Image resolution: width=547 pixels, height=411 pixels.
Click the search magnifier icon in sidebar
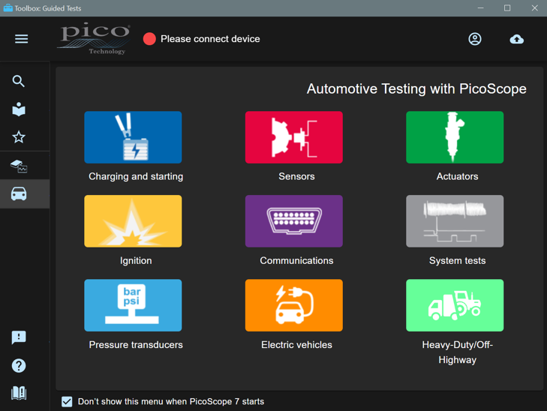tap(19, 81)
